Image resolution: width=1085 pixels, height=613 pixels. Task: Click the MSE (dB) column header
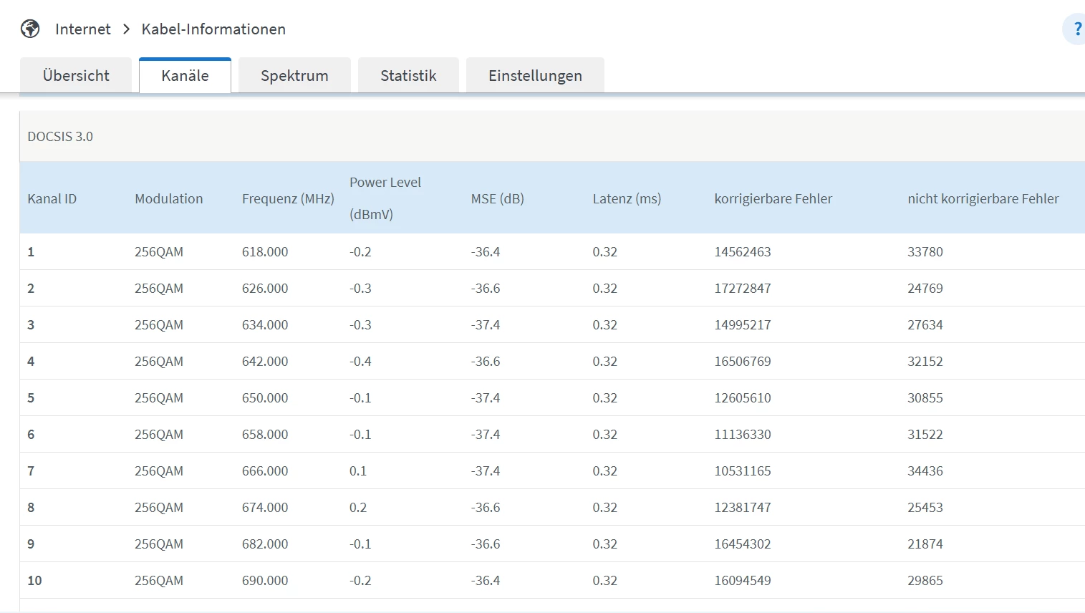point(497,199)
